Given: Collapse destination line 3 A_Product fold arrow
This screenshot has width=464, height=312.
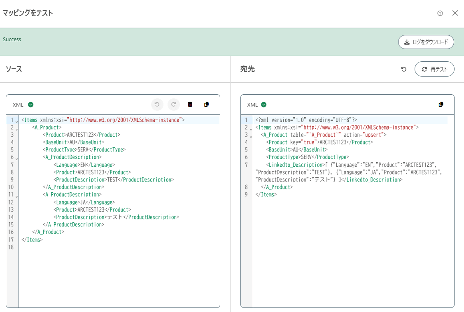Looking at the screenshot, I should tap(251, 136).
